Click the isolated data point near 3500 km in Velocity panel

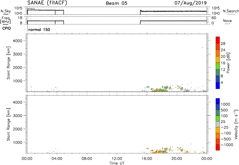[203, 109]
